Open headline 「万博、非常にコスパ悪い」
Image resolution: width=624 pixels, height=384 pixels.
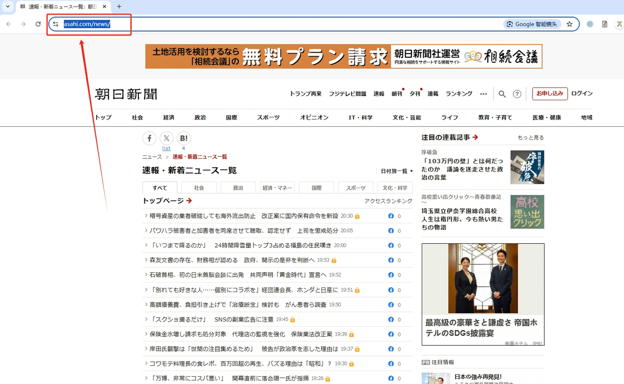[229, 378]
